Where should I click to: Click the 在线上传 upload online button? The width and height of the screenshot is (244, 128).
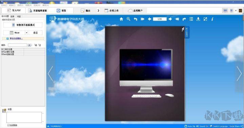tap(111, 10)
